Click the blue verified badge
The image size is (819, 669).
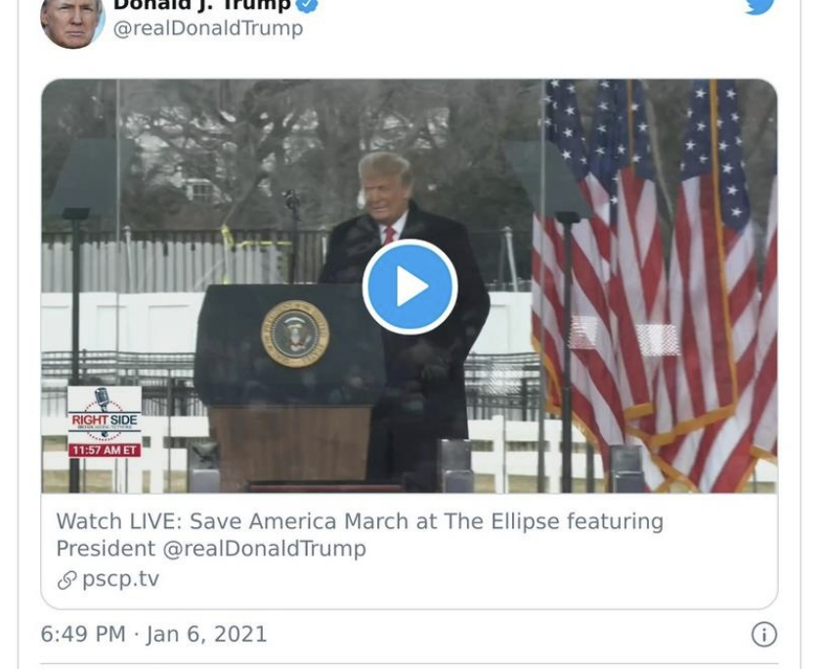308,5
